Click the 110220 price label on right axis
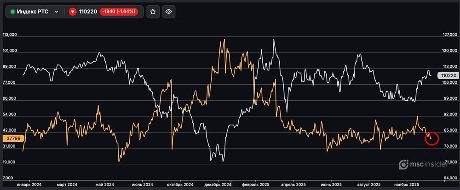This screenshot has width=460, height=190. coord(448,75)
